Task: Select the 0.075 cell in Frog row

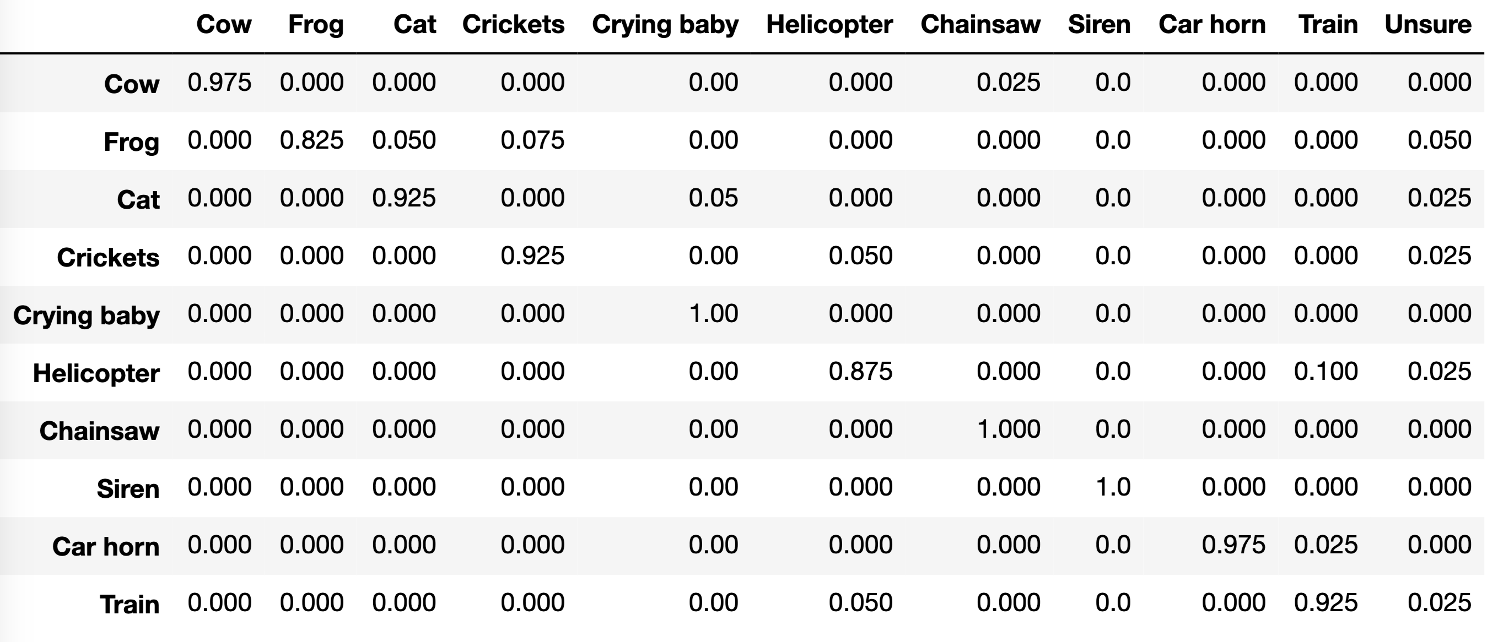Action: click(x=532, y=140)
